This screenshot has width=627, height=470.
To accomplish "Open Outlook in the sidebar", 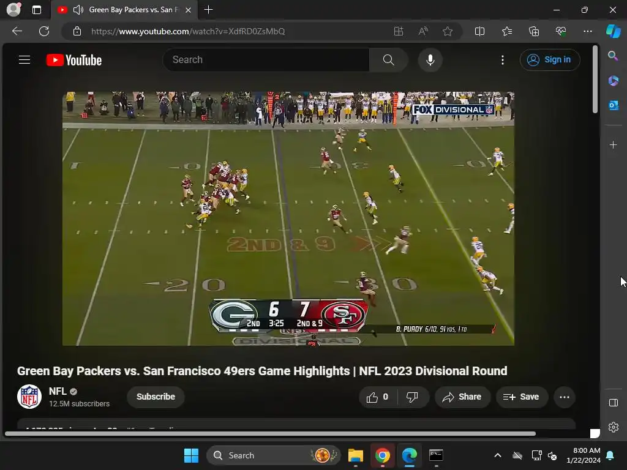I will (x=613, y=105).
